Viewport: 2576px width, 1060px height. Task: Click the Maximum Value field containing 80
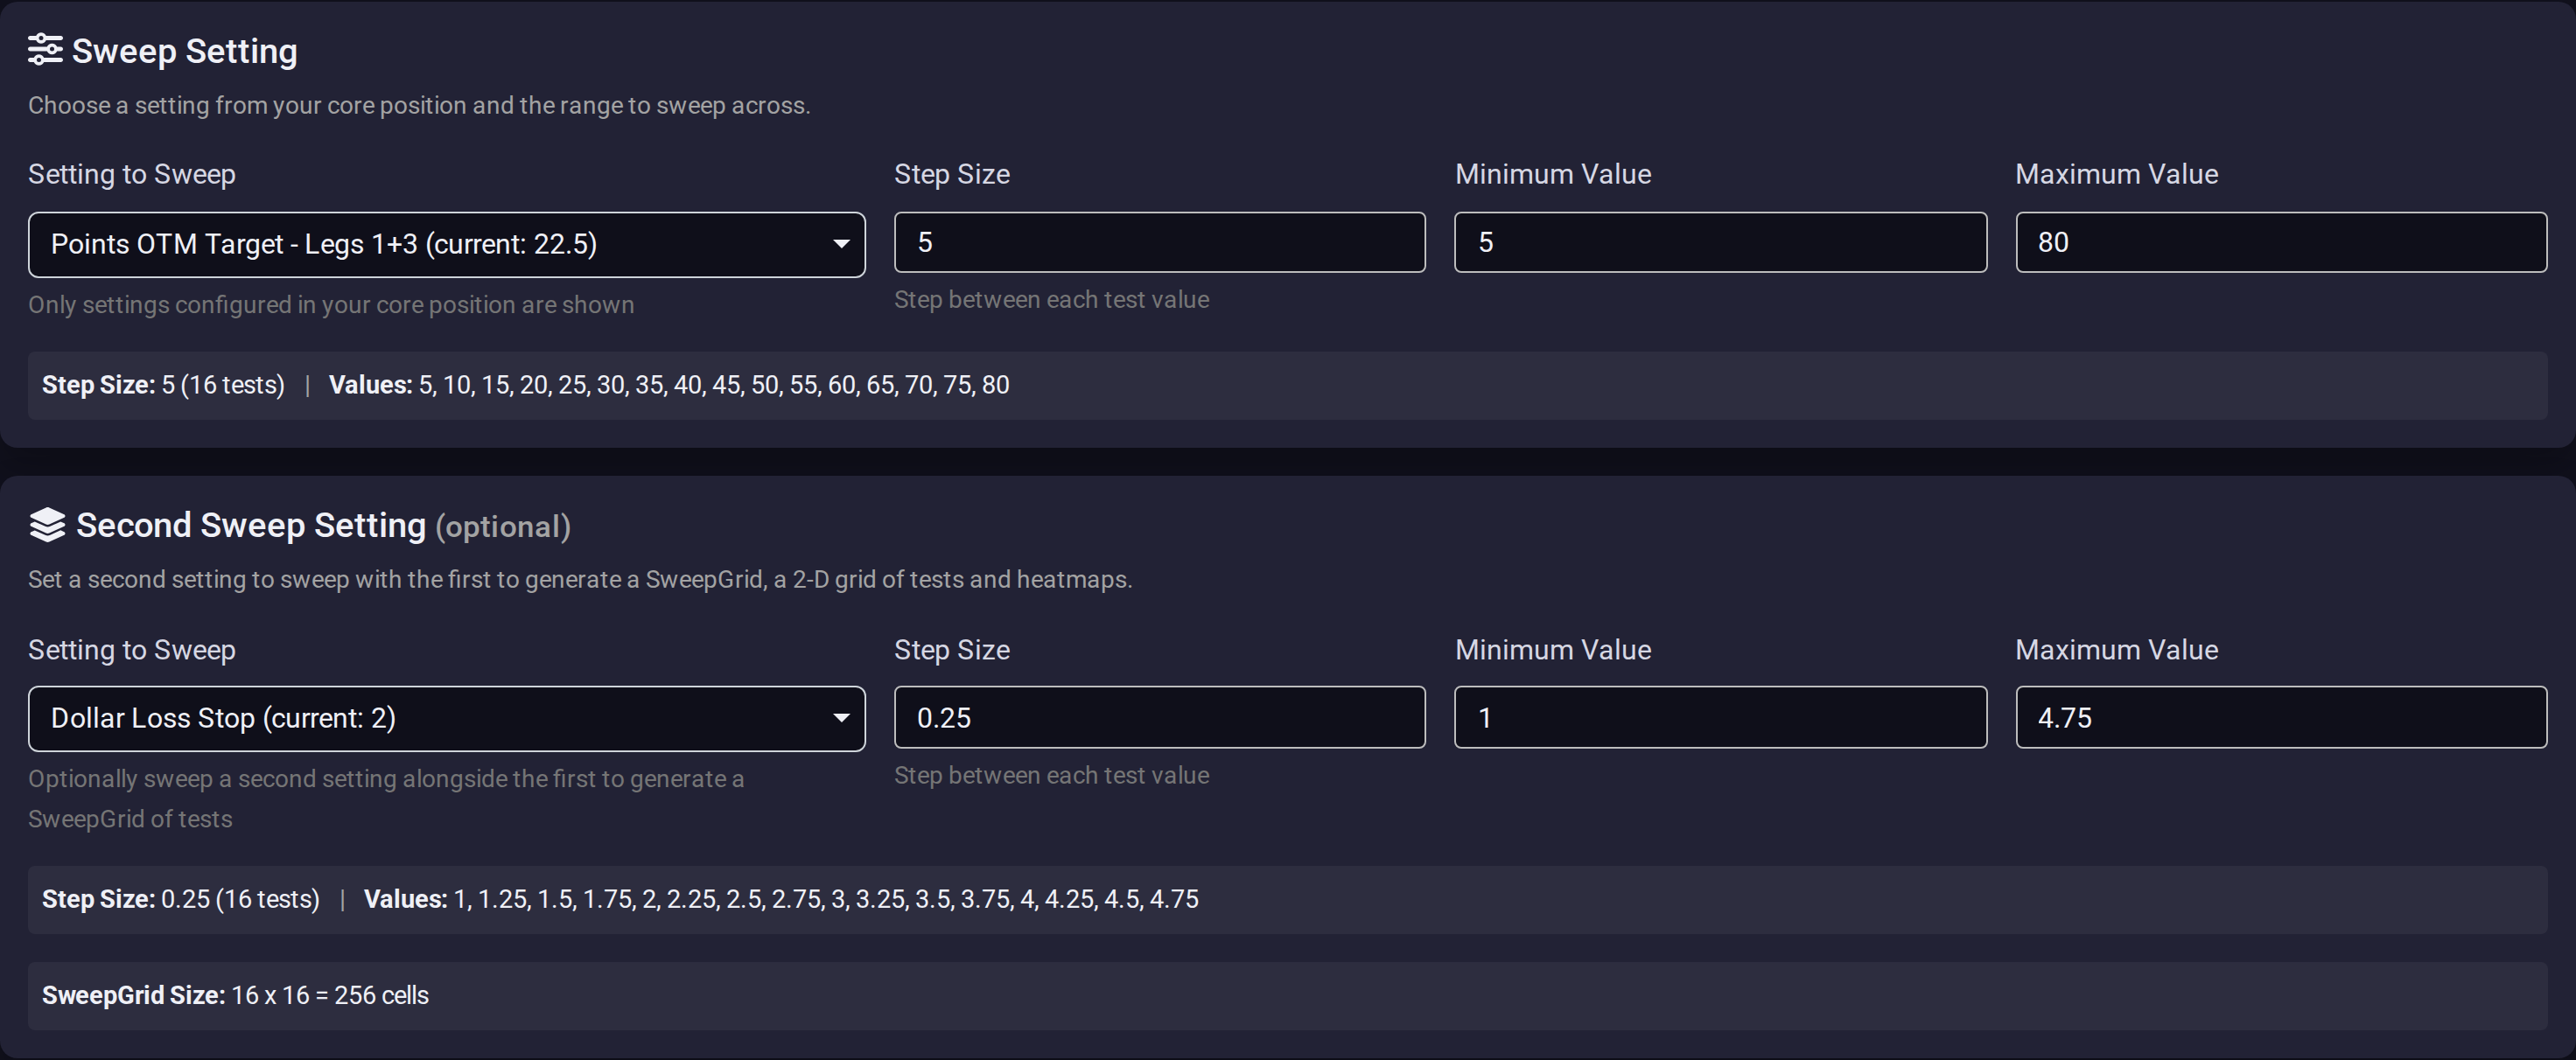tap(2280, 242)
